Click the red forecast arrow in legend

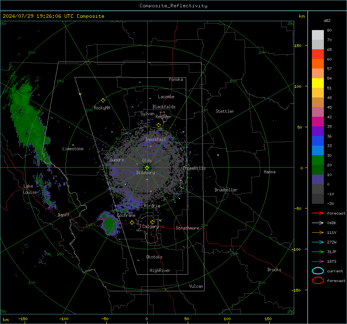318,213
